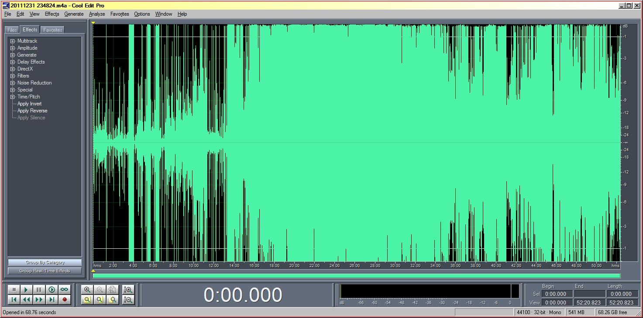
Task: Click the Fast Forward double-arrow button
Action: coord(39,300)
